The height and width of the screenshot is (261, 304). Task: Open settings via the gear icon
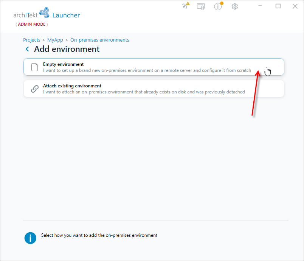tap(234, 6)
